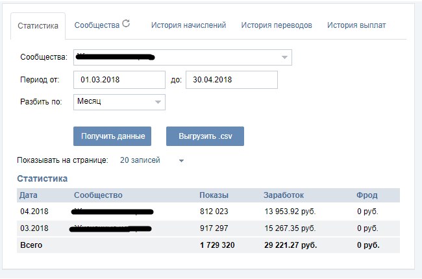The image size is (422, 279).
Task: Open the Статистика tab
Action: point(38,26)
